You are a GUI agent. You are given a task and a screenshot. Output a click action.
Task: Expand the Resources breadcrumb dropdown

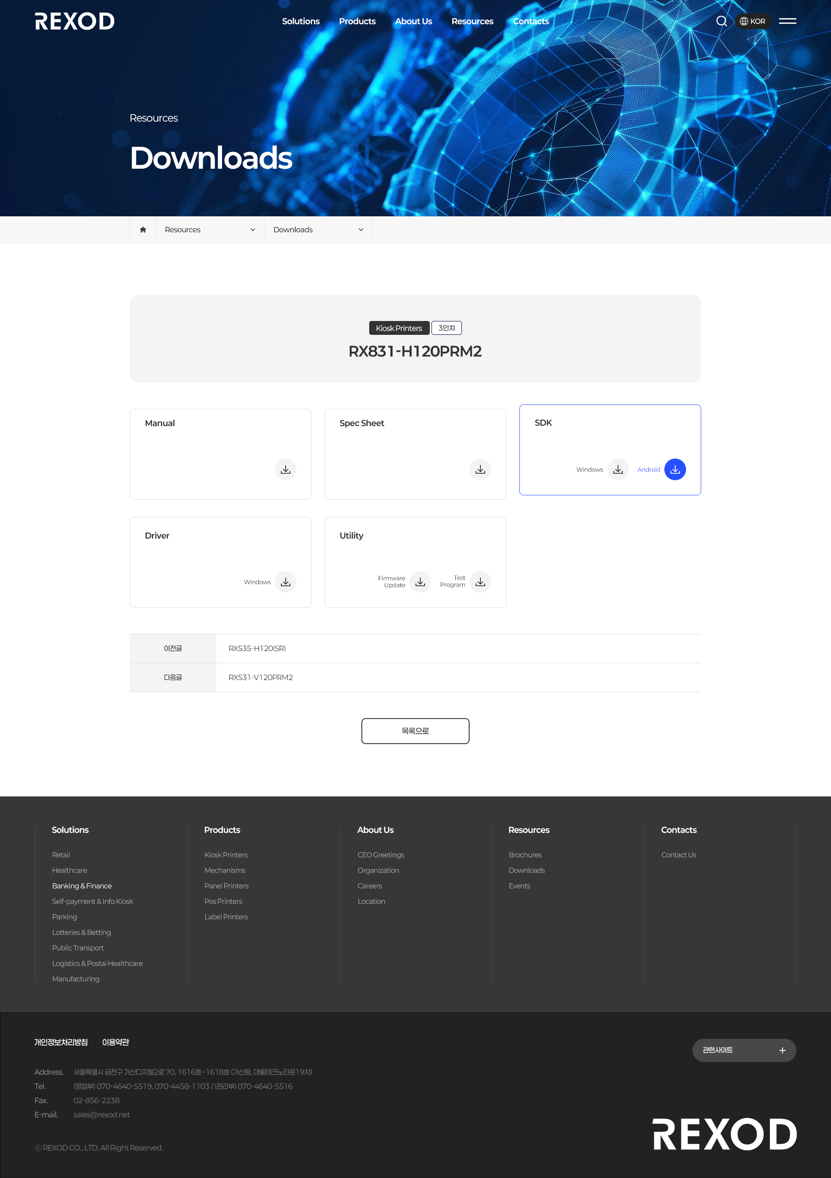click(210, 229)
